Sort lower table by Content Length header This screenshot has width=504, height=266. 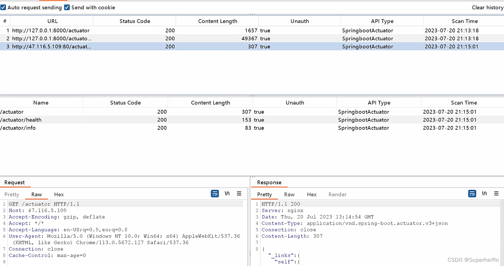210,103
